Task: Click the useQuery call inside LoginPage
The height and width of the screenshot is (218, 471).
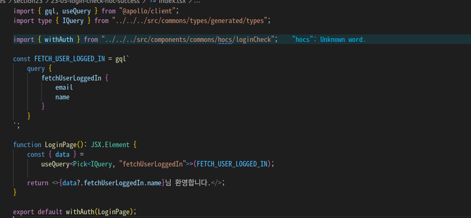Action: (x=55, y=164)
